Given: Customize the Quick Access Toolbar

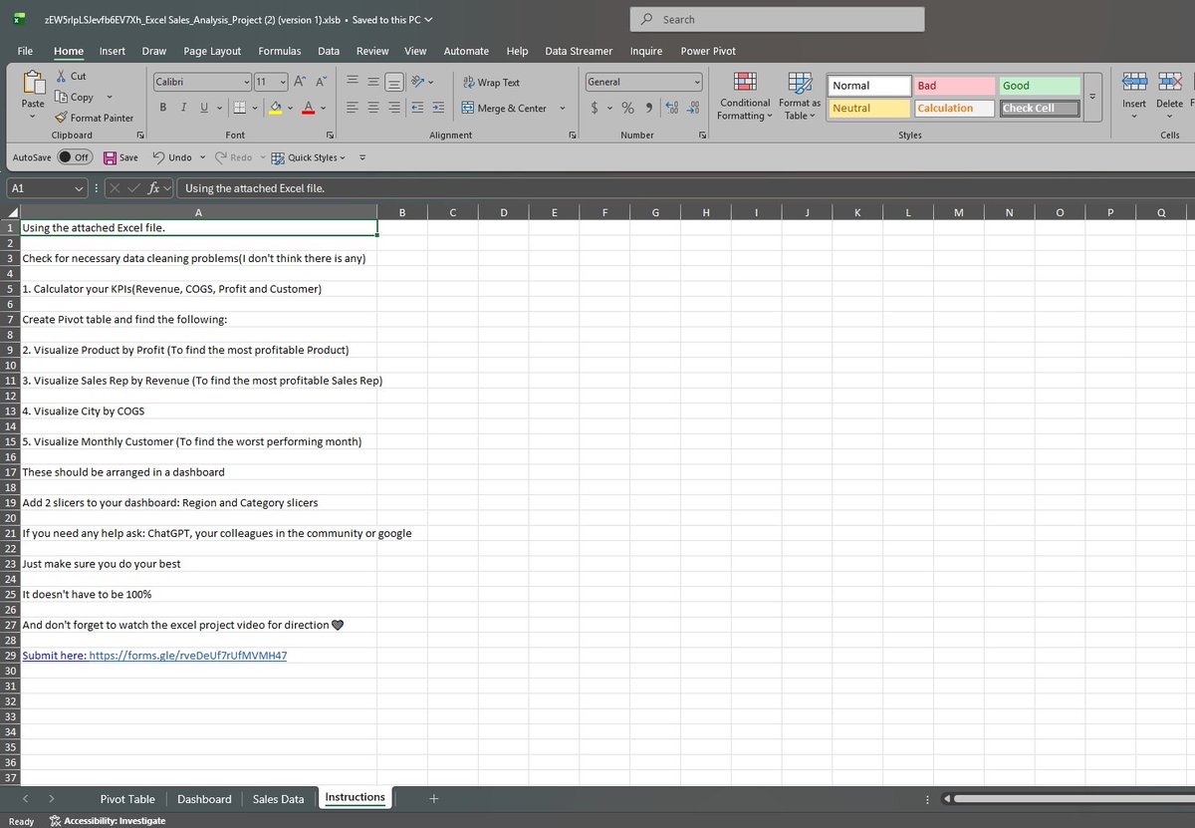Looking at the screenshot, I should pyautogui.click(x=362, y=157).
